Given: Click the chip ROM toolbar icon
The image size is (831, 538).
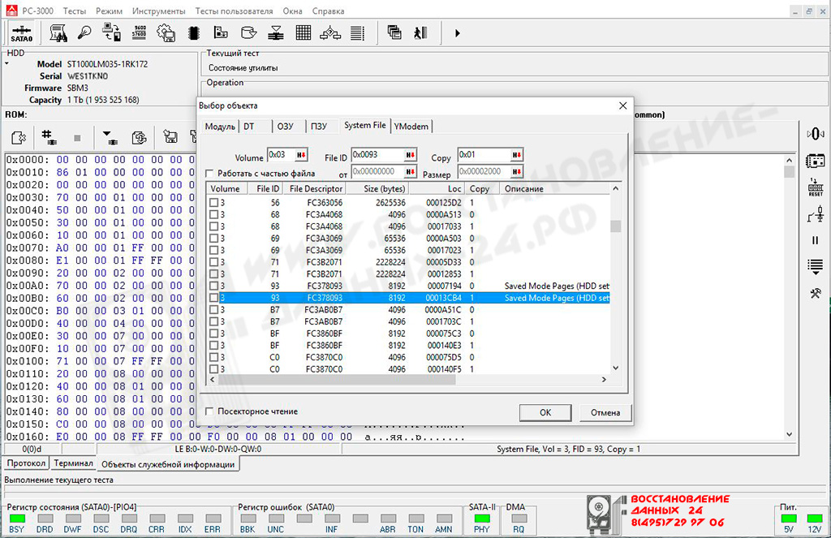Looking at the screenshot, I should point(194,32).
